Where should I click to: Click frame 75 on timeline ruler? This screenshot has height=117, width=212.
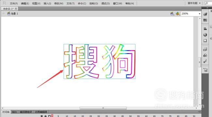coord(170,116)
